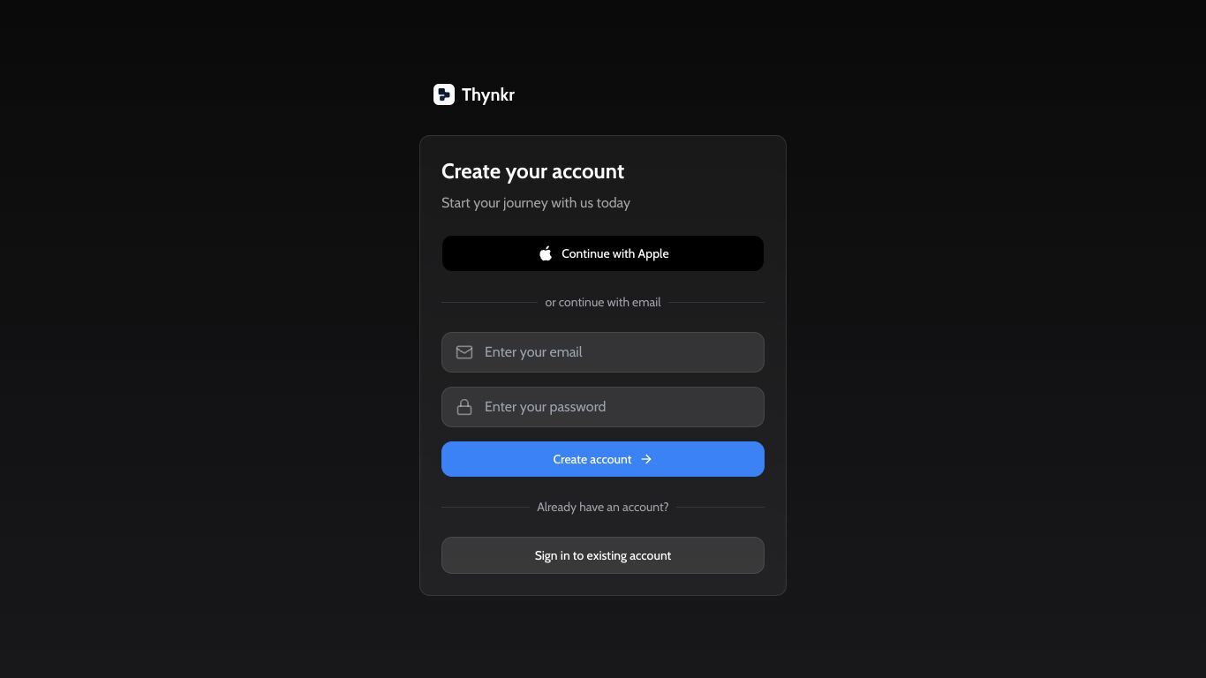Click the padlock icon in password field
This screenshot has width=1206, height=678.
tap(464, 407)
